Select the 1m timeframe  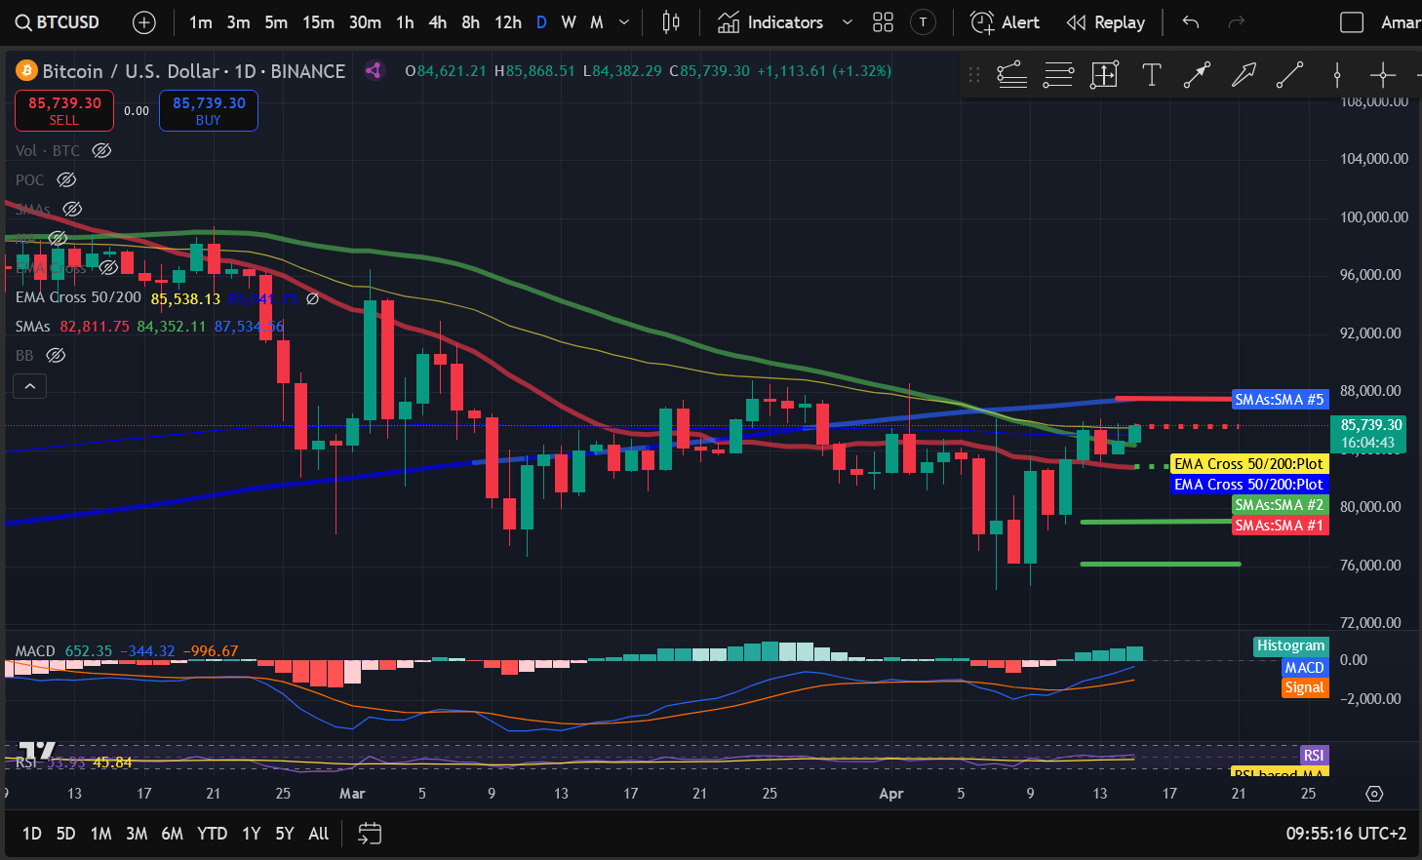pos(200,22)
